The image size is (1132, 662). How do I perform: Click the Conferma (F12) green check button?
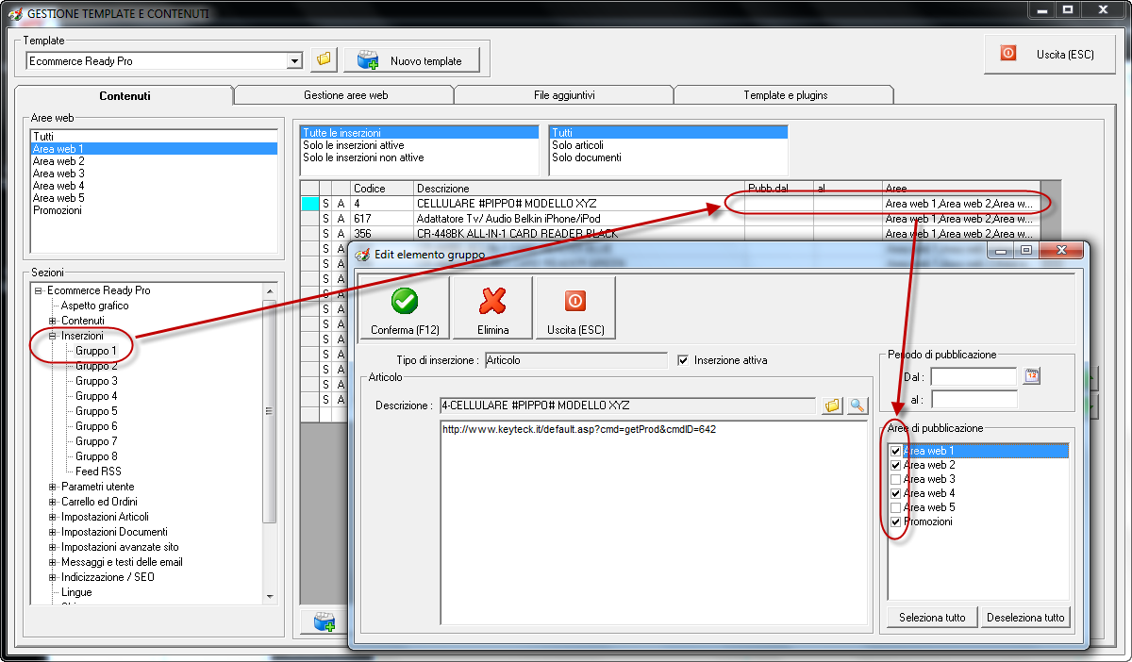[405, 308]
